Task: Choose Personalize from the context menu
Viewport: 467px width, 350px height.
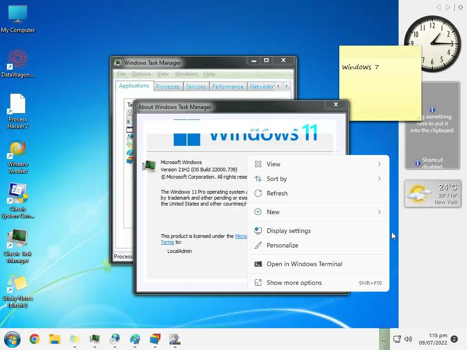Action: (318, 245)
